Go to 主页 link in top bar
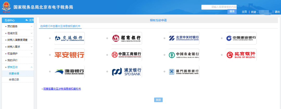The width and height of the screenshot is (281, 109). pos(244,12)
